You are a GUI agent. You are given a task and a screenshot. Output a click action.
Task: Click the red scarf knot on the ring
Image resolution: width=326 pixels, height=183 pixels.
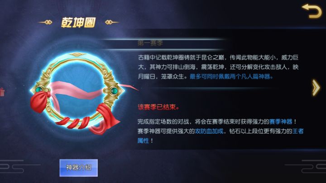pos(40,102)
